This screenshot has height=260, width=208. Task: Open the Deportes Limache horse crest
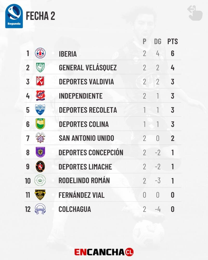(40, 166)
